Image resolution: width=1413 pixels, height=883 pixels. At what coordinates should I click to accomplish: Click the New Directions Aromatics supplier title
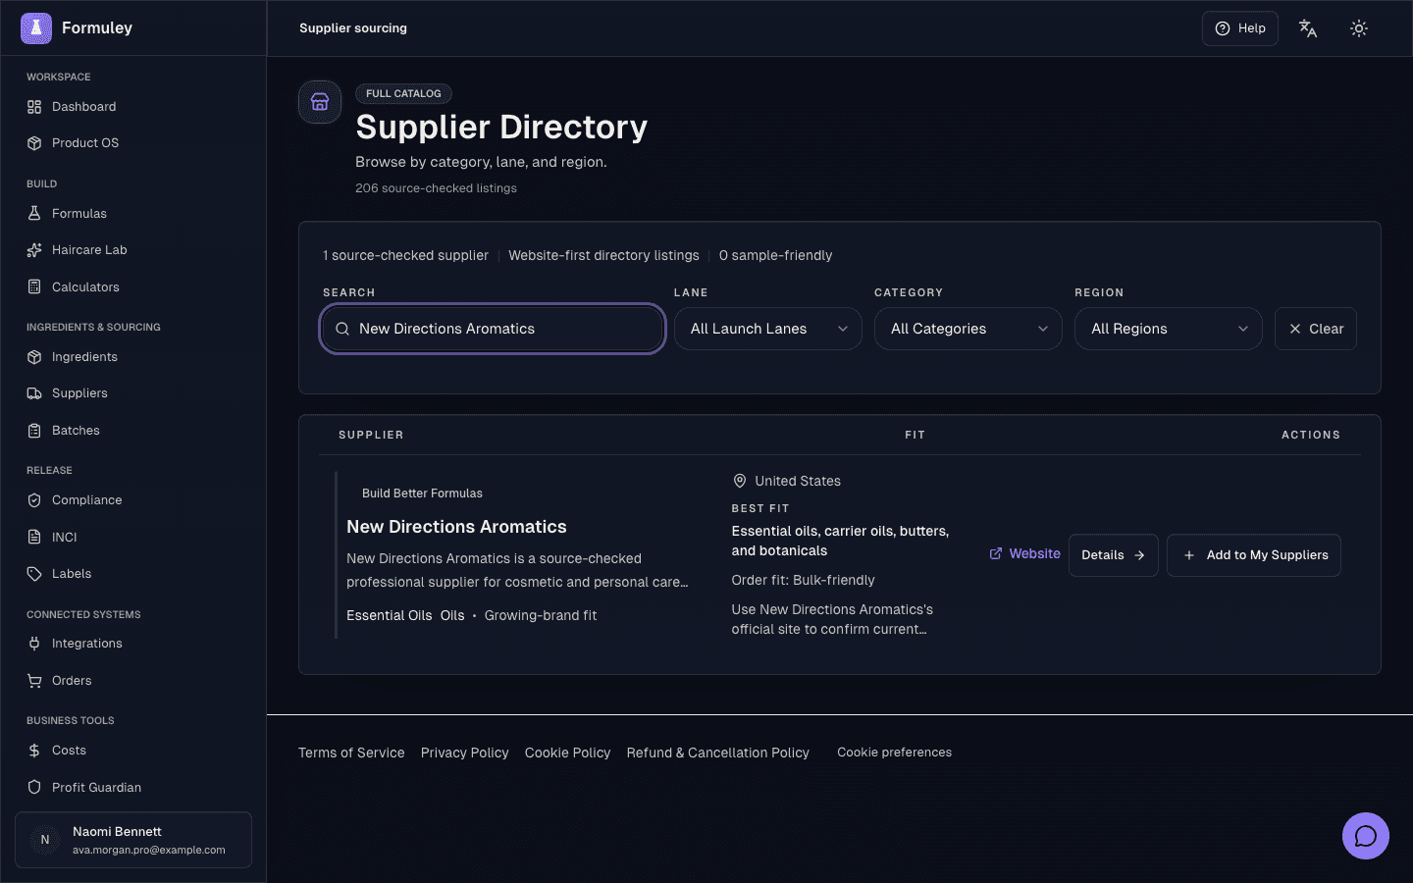[456, 527]
